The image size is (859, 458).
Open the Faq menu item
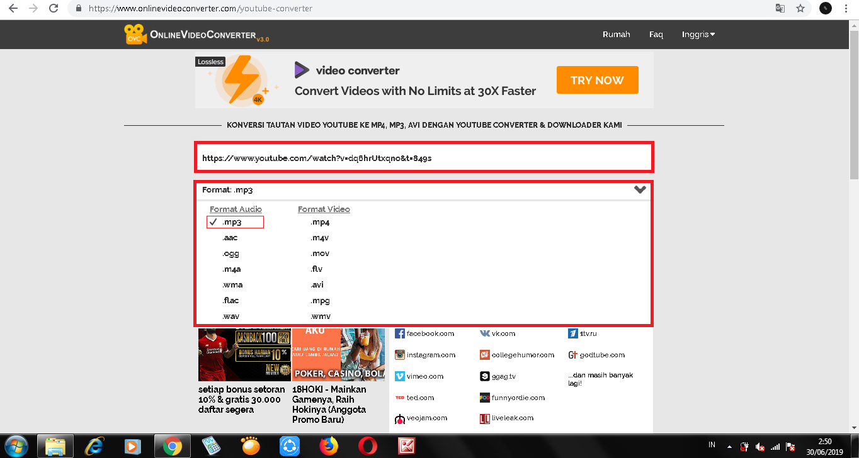(x=656, y=35)
